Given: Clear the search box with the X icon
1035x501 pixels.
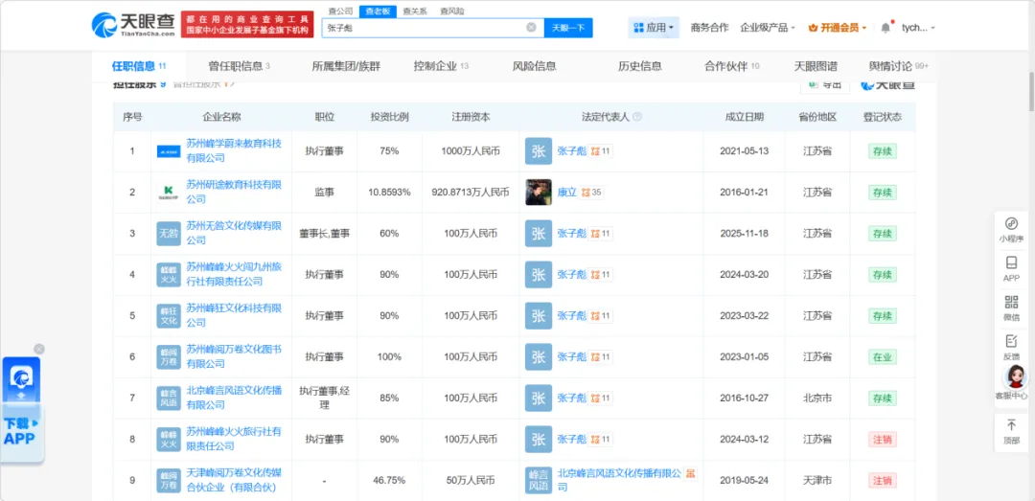Looking at the screenshot, I should [x=531, y=28].
